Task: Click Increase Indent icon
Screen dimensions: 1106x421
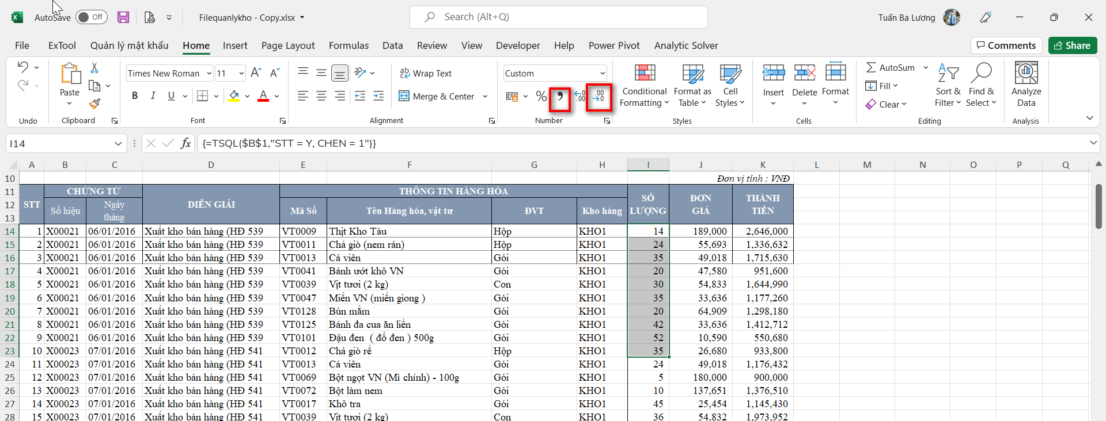Action: click(378, 96)
